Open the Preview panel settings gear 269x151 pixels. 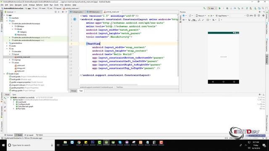pyautogui.click(x=260, y=12)
